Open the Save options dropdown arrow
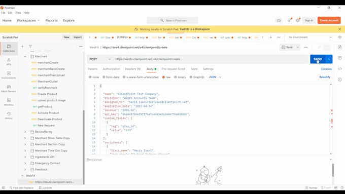 (x=298, y=47)
